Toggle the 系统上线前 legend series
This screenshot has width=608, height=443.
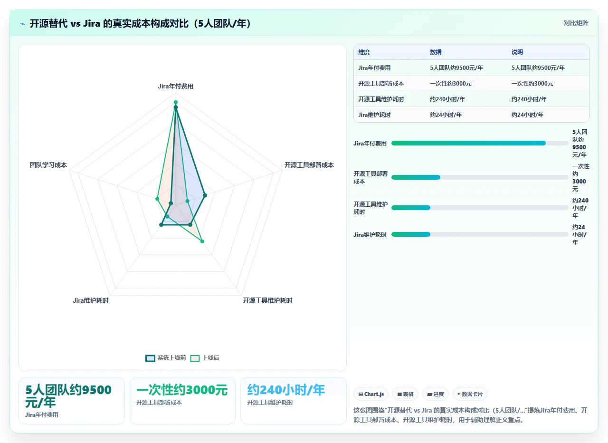coord(166,358)
